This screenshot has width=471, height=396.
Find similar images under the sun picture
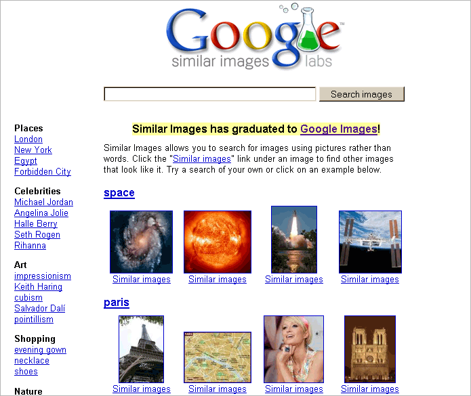pos(218,280)
